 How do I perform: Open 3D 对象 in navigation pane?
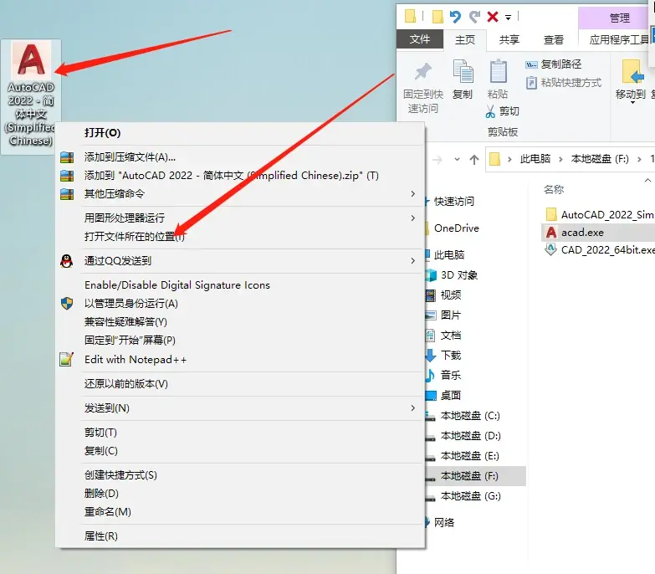coord(458,275)
